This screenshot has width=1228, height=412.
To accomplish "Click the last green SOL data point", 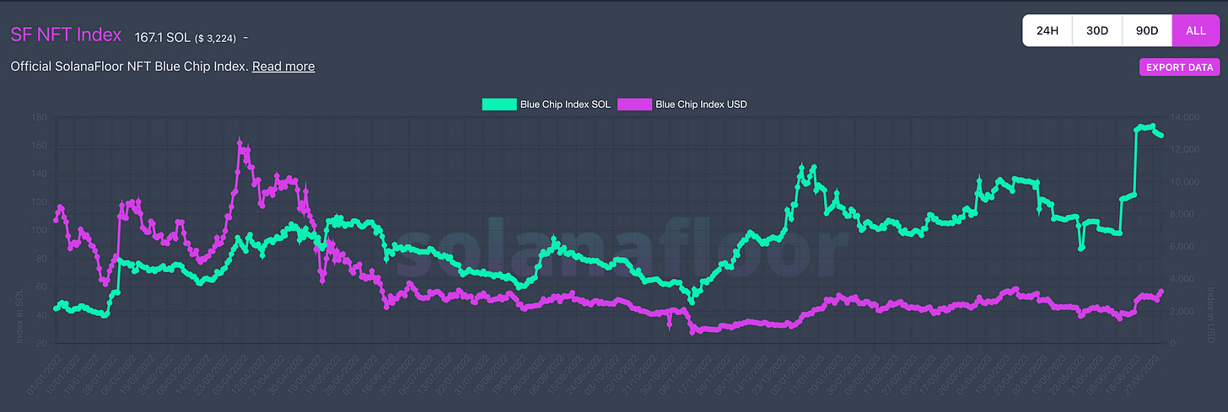I will [1161, 136].
